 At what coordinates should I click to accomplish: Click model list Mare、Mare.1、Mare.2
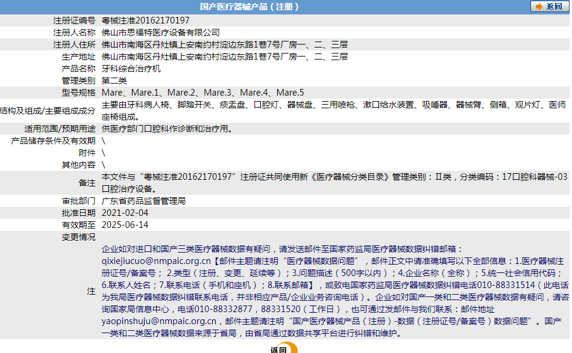click(149, 93)
